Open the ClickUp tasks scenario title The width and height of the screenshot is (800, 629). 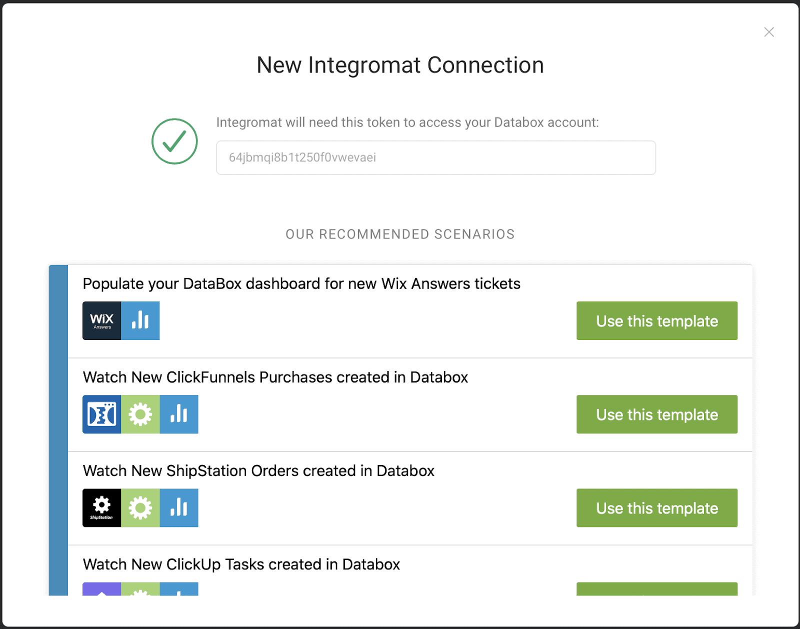(241, 564)
